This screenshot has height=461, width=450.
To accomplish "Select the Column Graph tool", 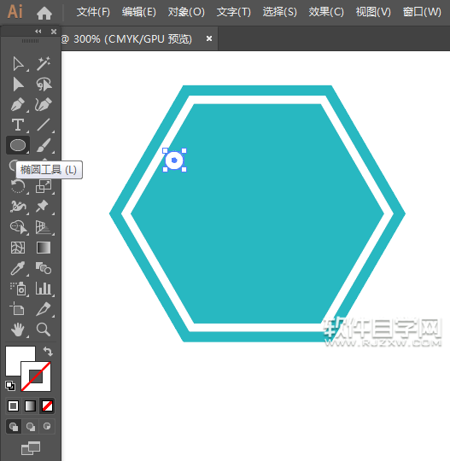I will (44, 289).
